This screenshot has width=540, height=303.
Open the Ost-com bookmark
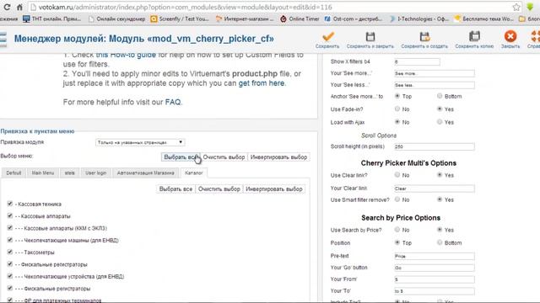tap(354, 19)
